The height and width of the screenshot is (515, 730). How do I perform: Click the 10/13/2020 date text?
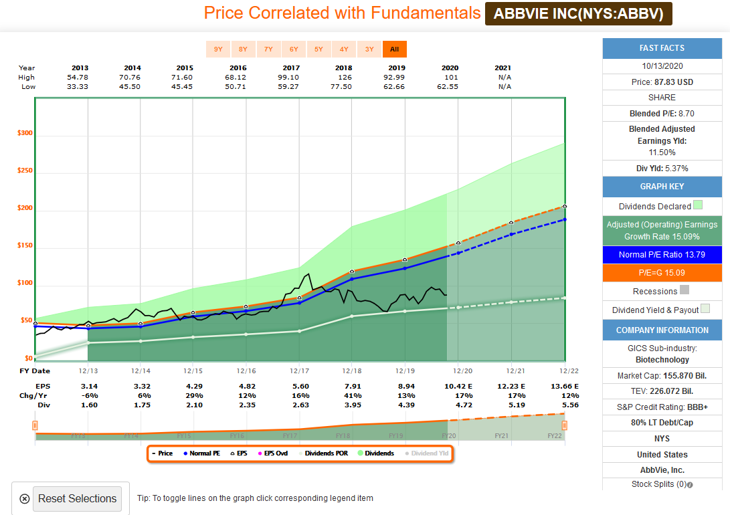coord(662,66)
